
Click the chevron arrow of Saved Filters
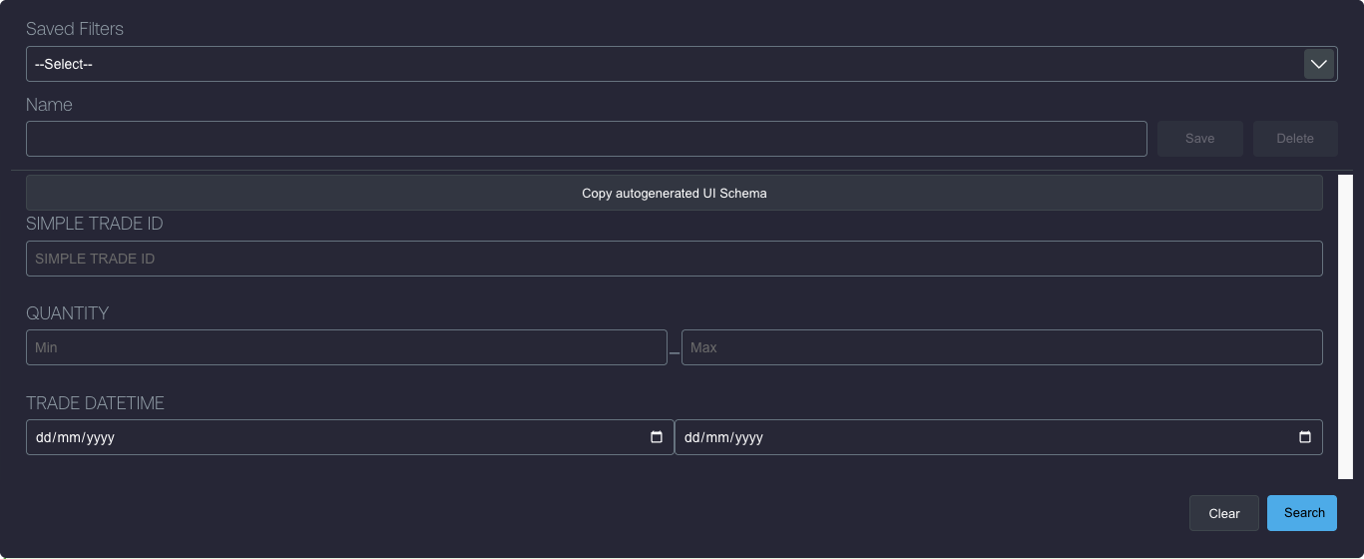tap(1318, 64)
